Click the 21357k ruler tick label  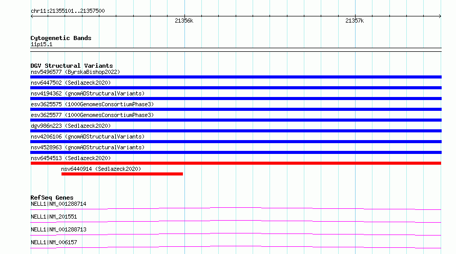(x=355, y=21)
